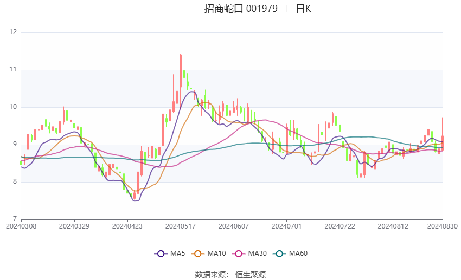Click the 20240607 date axis label
Viewport: 461px width, 280px height.
[234, 226]
